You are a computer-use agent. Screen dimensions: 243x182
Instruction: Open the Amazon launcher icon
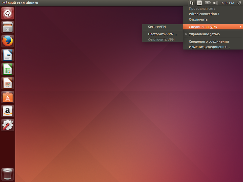(7, 111)
